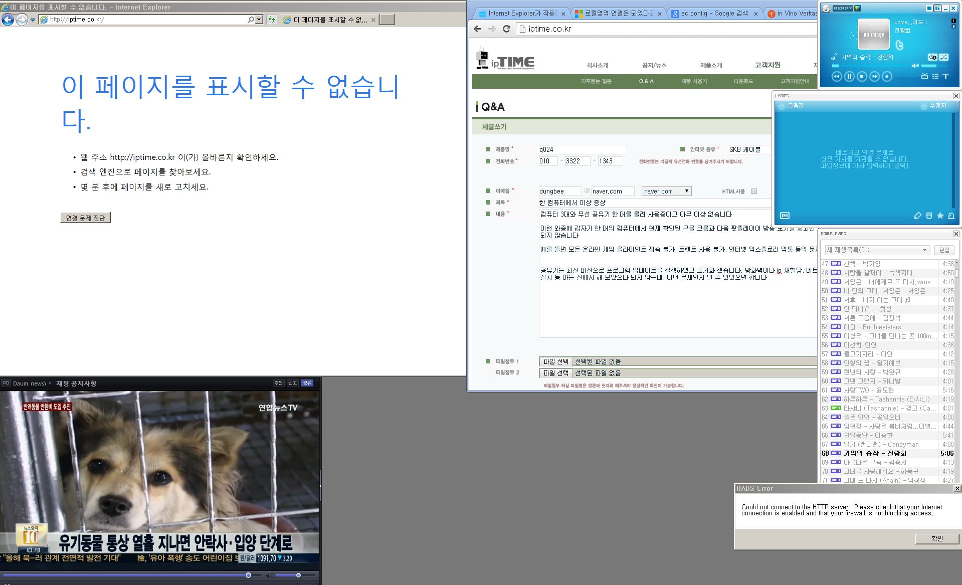Open the MENU dropdown in music player

[843, 8]
